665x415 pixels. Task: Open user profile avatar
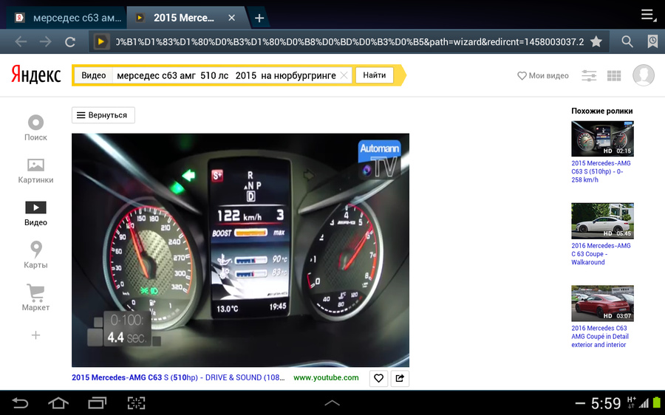[x=644, y=75]
